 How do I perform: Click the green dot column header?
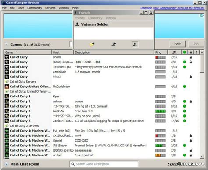pyautogui.click(x=185, y=52)
